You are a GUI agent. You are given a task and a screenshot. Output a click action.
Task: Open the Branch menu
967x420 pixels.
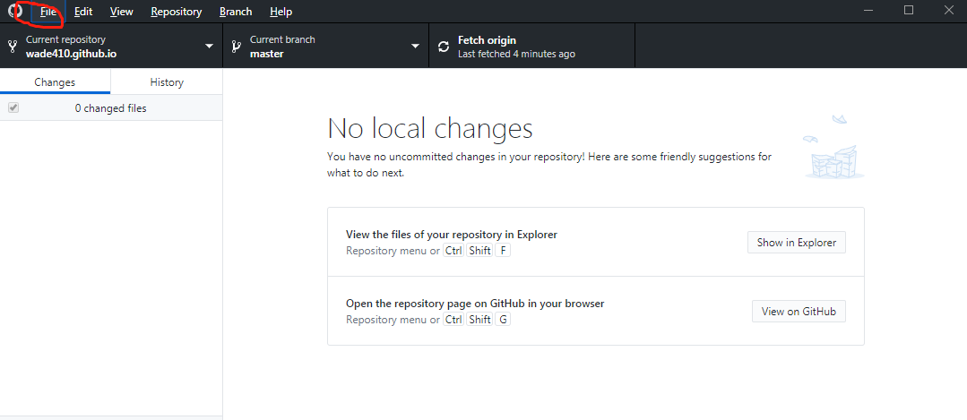click(x=236, y=12)
